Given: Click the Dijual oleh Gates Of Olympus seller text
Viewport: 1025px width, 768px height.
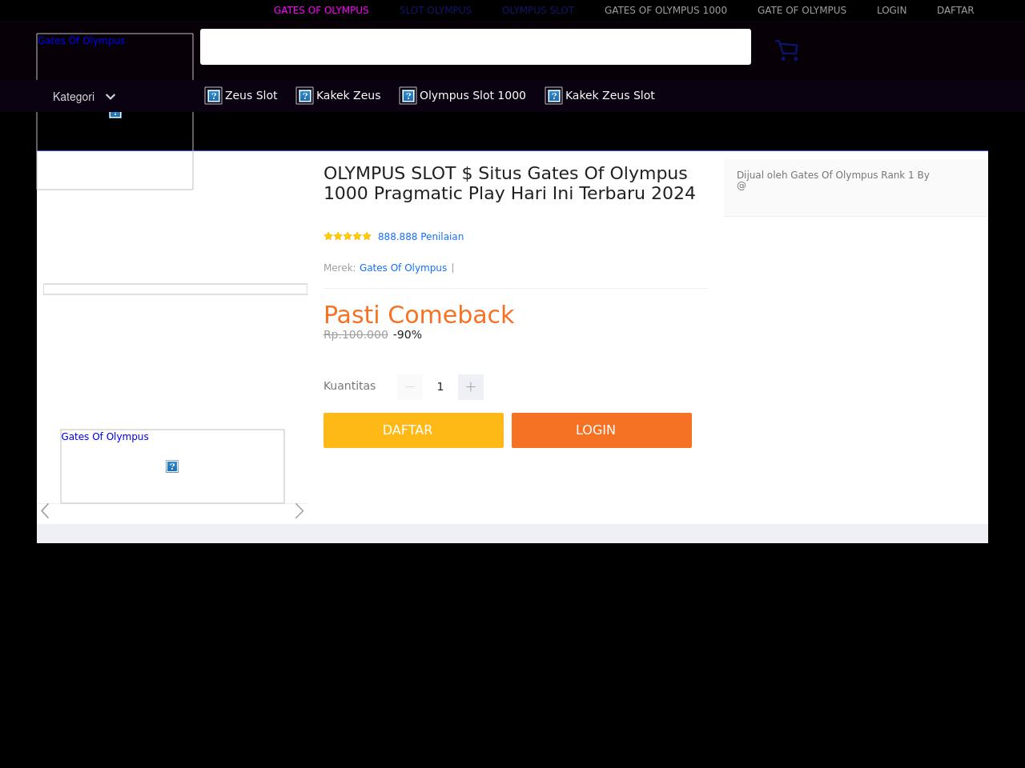Looking at the screenshot, I should pos(833,180).
